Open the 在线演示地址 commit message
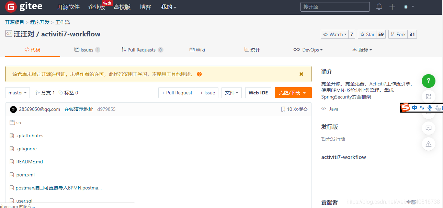The image size is (443, 208). 79,109
